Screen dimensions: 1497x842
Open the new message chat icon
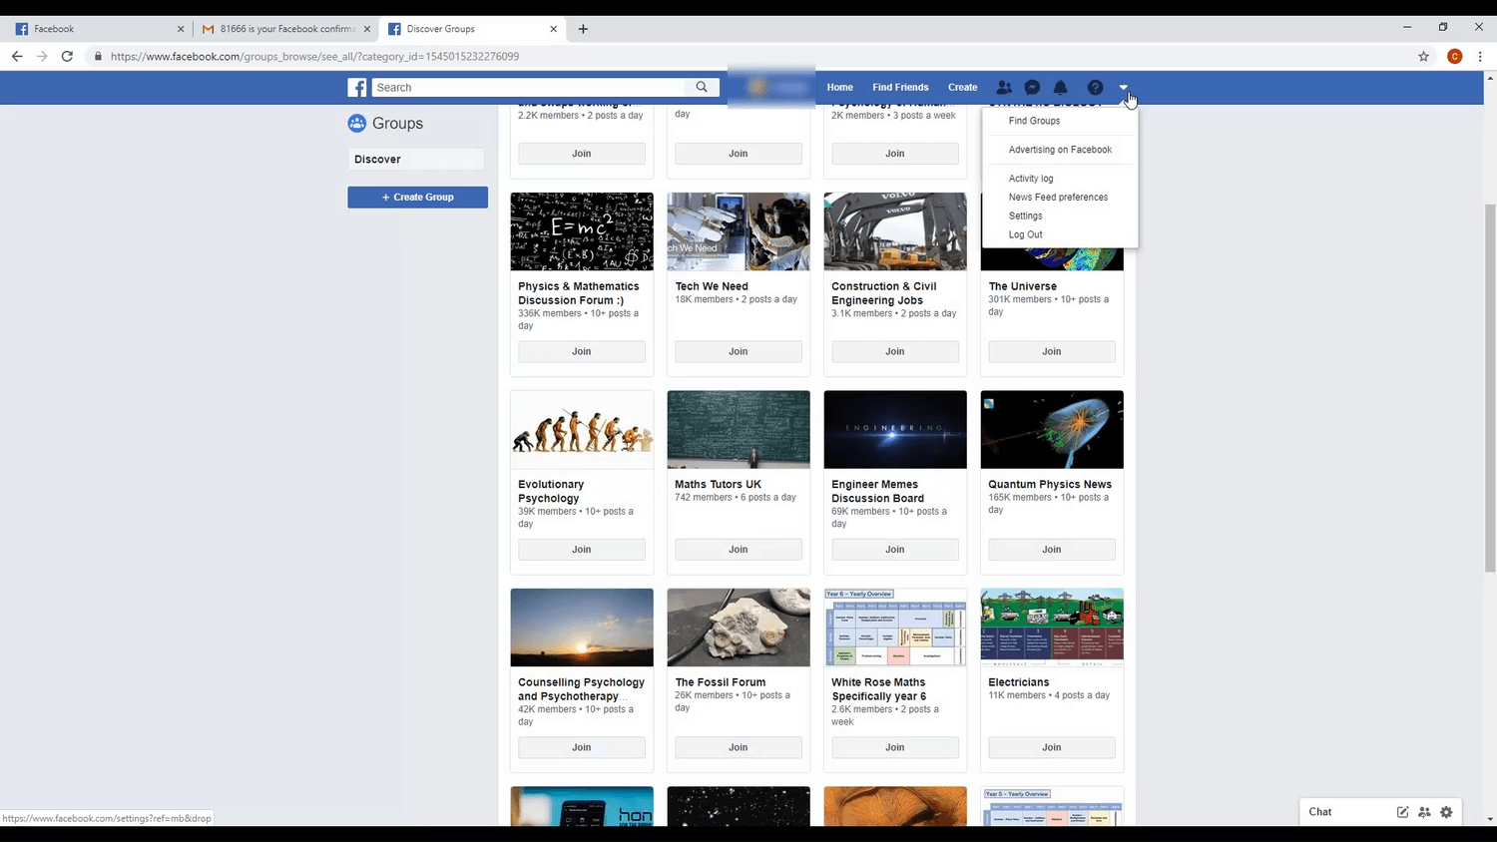[1403, 812]
